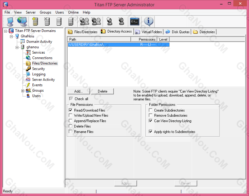Screen dimensions: 249x196
Task: Switch to the Files/Directories tab
Action: (x=82, y=32)
